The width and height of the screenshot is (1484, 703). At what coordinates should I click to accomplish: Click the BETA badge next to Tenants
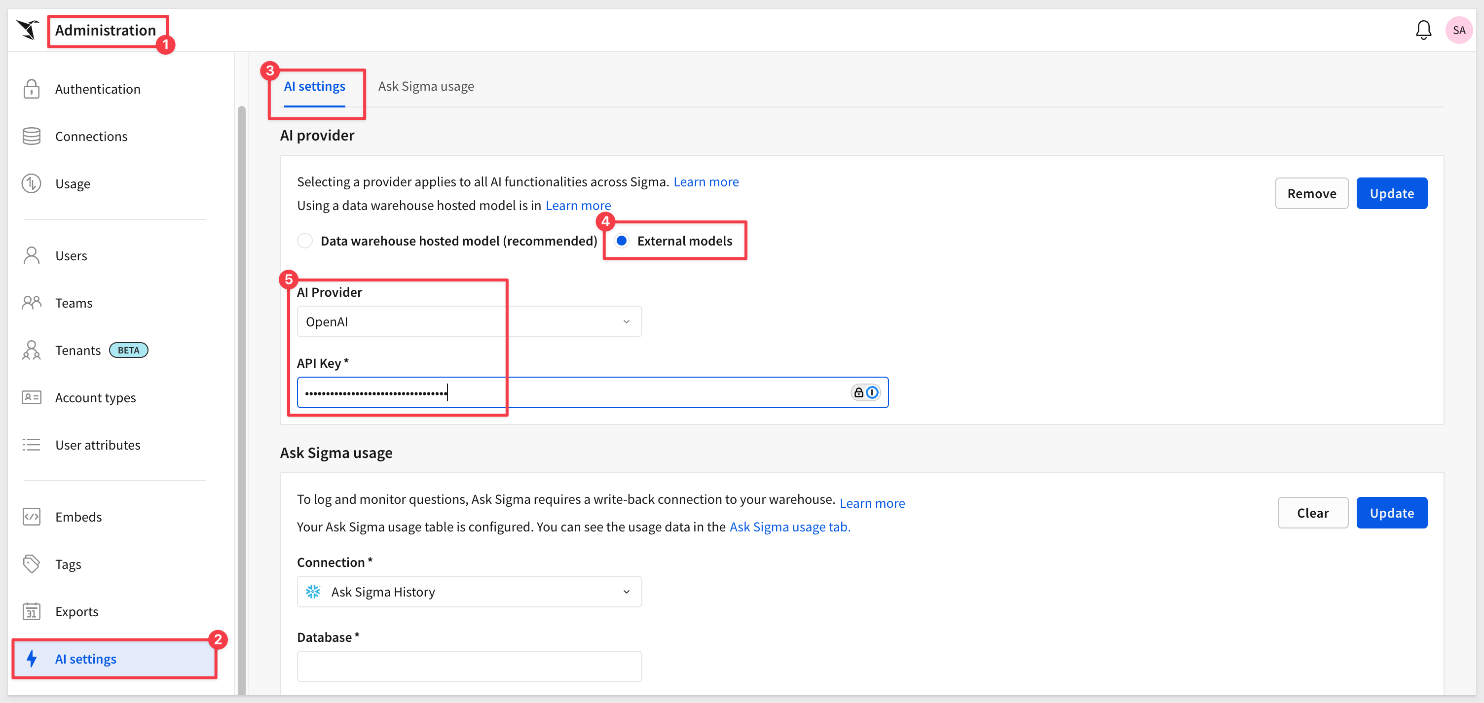click(128, 350)
